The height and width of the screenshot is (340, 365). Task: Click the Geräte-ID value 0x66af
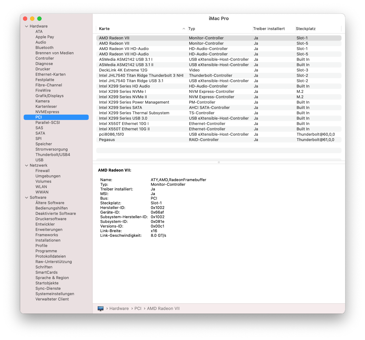pos(157,212)
